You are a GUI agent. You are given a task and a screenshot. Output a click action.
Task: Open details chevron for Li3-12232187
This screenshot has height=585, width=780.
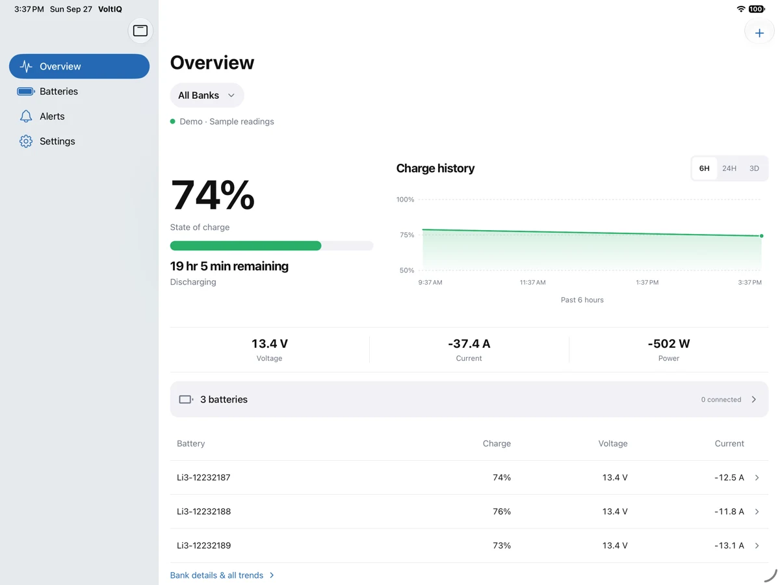click(x=757, y=478)
